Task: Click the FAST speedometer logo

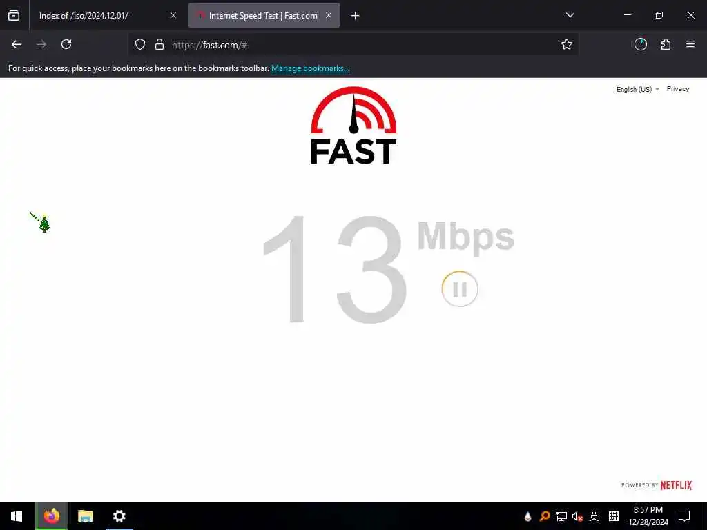Action: click(353, 126)
